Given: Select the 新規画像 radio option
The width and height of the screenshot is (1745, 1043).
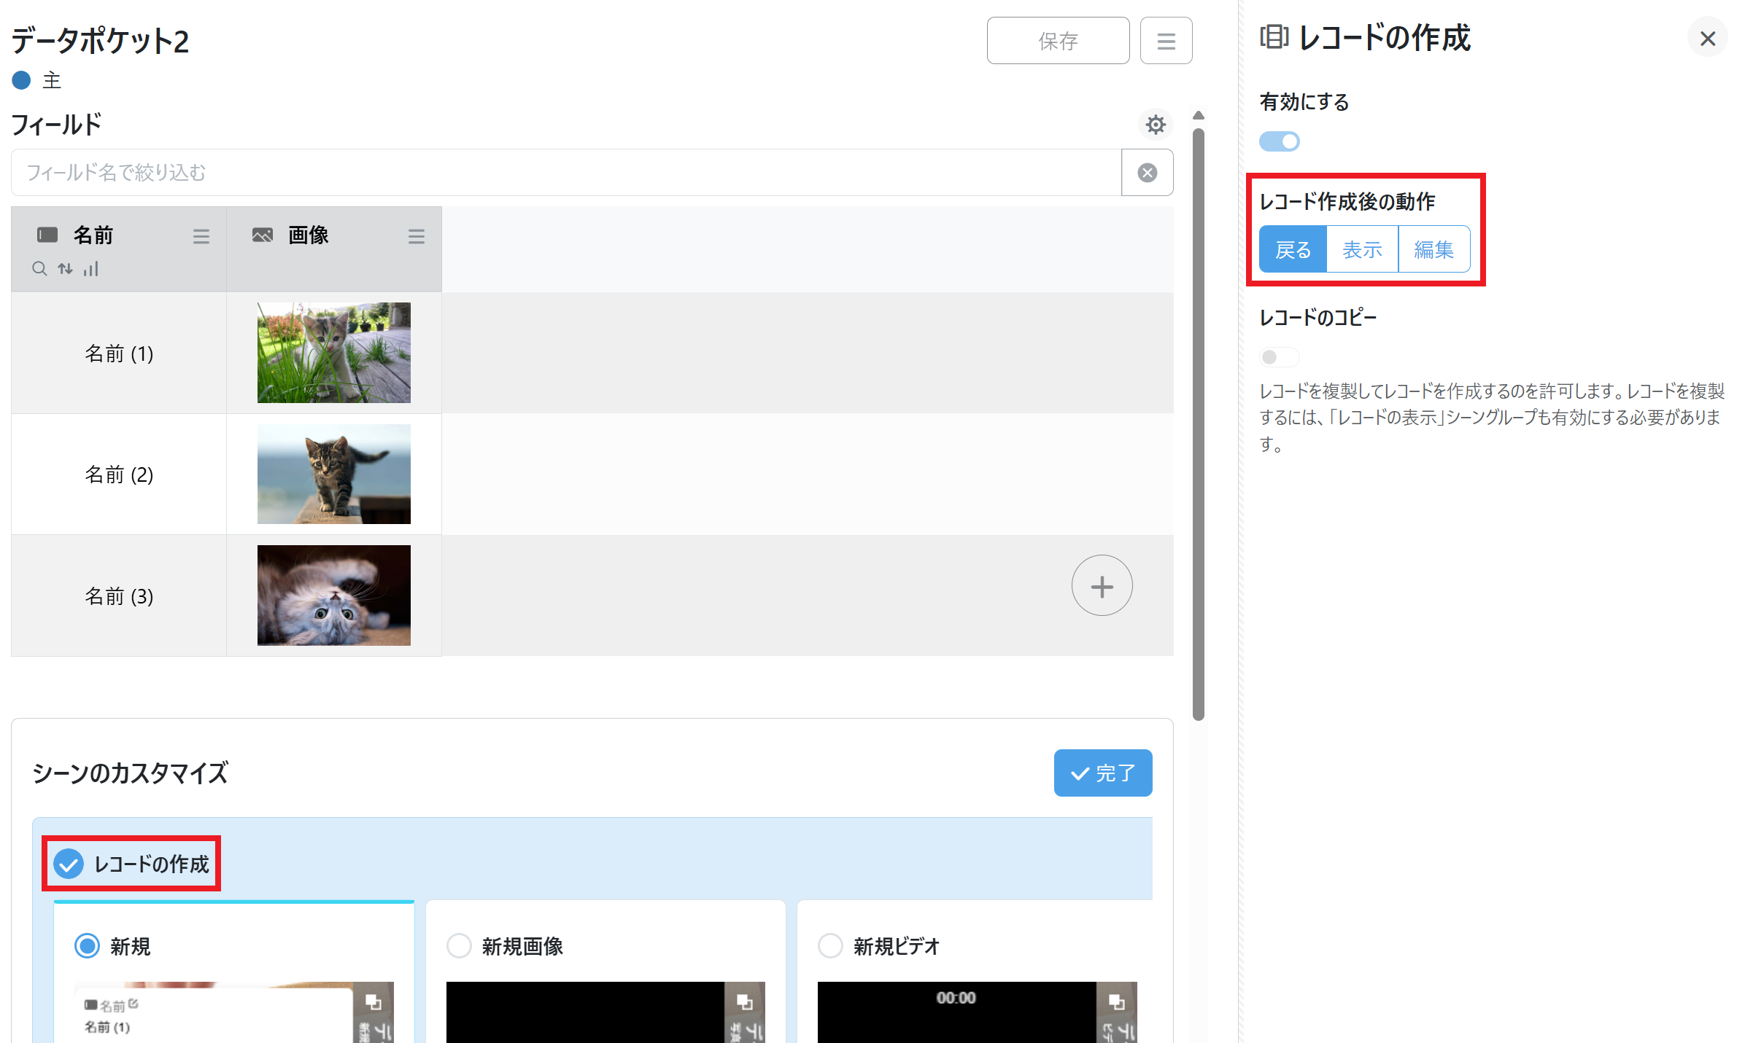Looking at the screenshot, I should click(459, 946).
